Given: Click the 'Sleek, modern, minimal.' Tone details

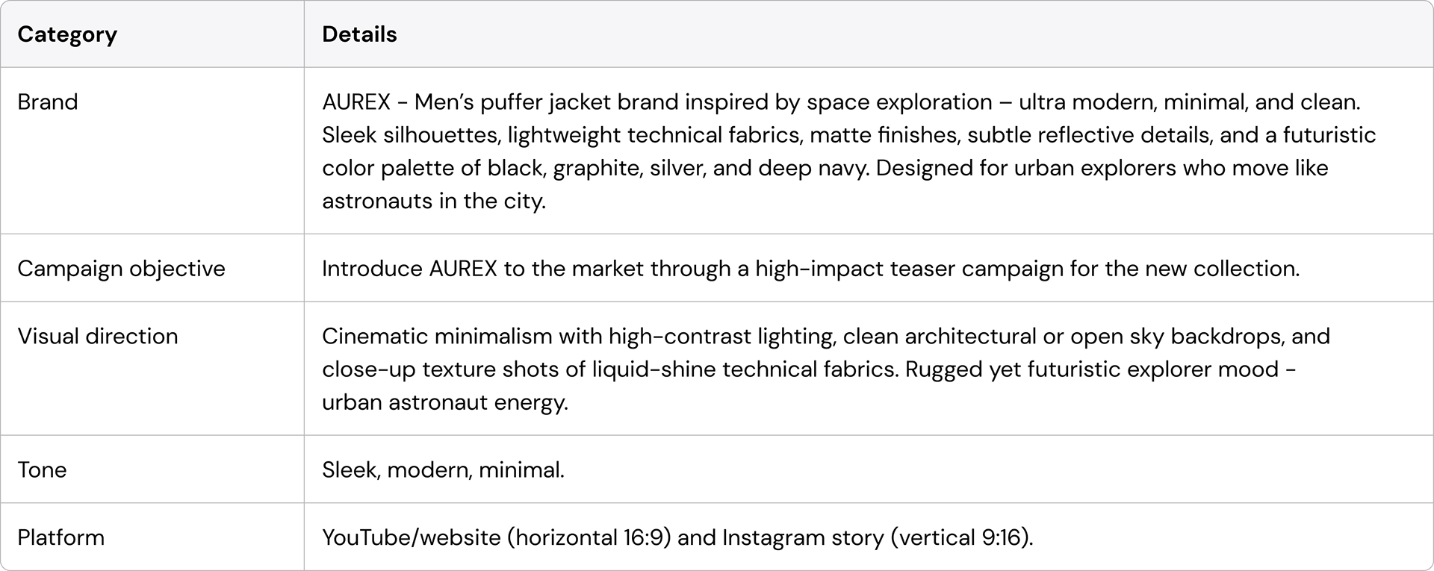Looking at the screenshot, I should coord(443,469).
